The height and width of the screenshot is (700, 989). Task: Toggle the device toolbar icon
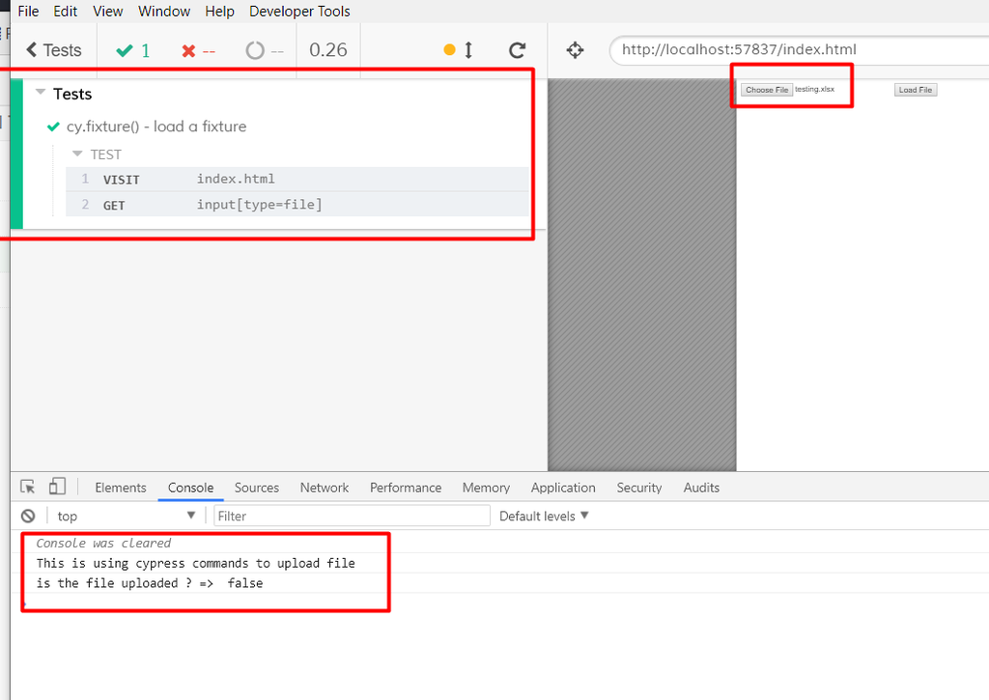[x=57, y=487]
